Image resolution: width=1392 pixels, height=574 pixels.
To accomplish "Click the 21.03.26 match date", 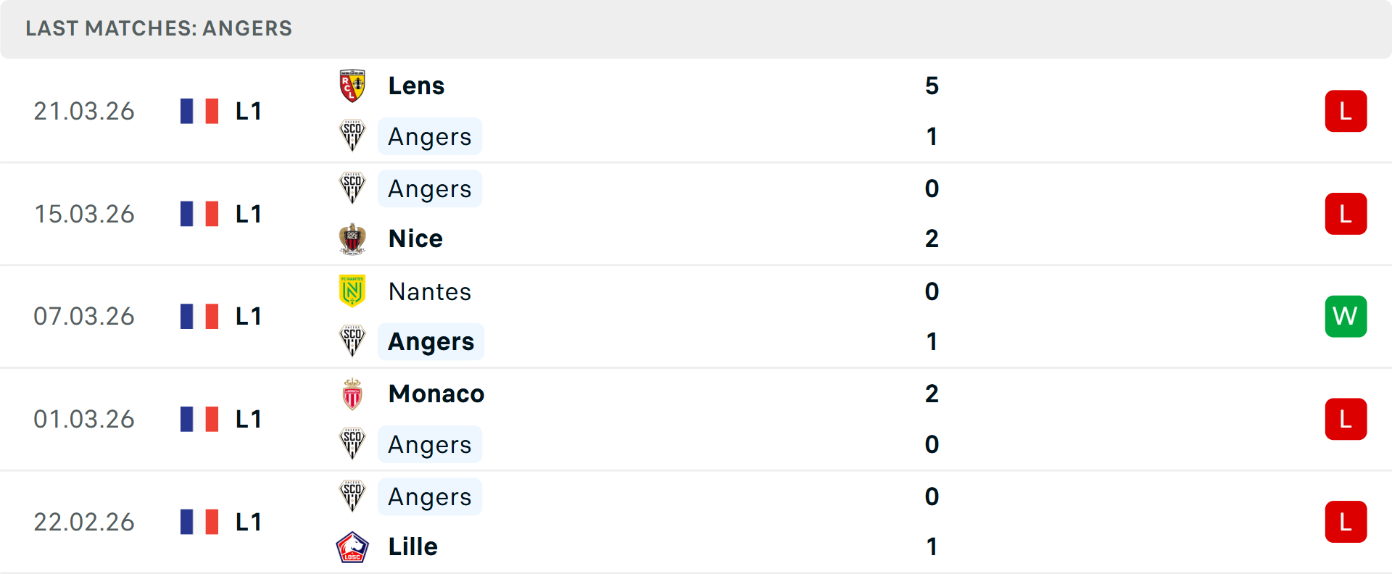I will coord(84,111).
